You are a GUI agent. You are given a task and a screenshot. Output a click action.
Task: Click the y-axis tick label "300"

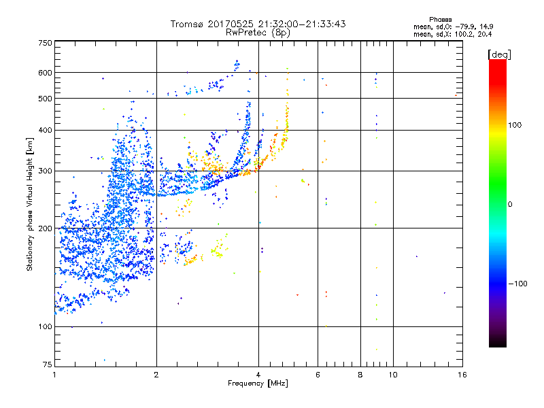coord(45,171)
